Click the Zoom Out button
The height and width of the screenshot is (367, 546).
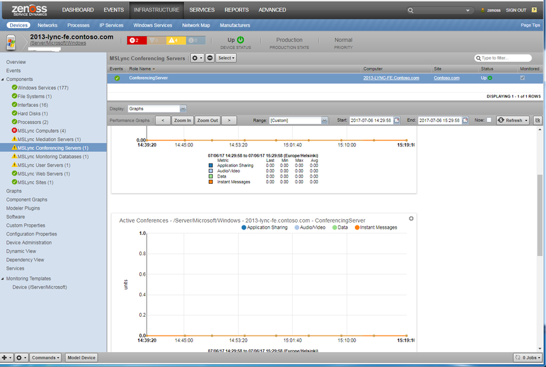tap(207, 121)
